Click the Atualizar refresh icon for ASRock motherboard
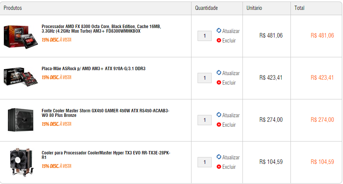 219,72
